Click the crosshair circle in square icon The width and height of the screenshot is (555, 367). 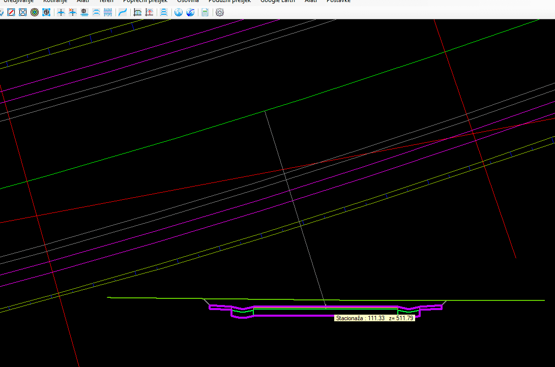46,12
